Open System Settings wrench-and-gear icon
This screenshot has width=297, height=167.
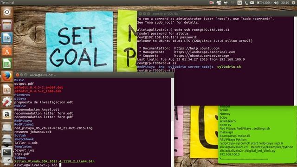point(7,102)
